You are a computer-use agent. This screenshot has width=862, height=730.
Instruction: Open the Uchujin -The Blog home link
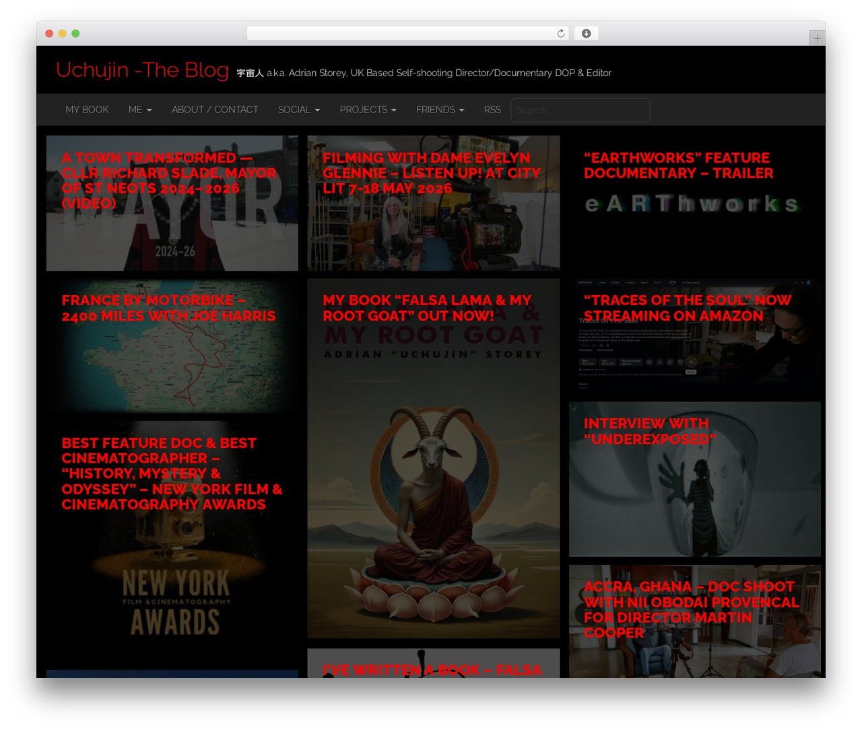point(142,70)
